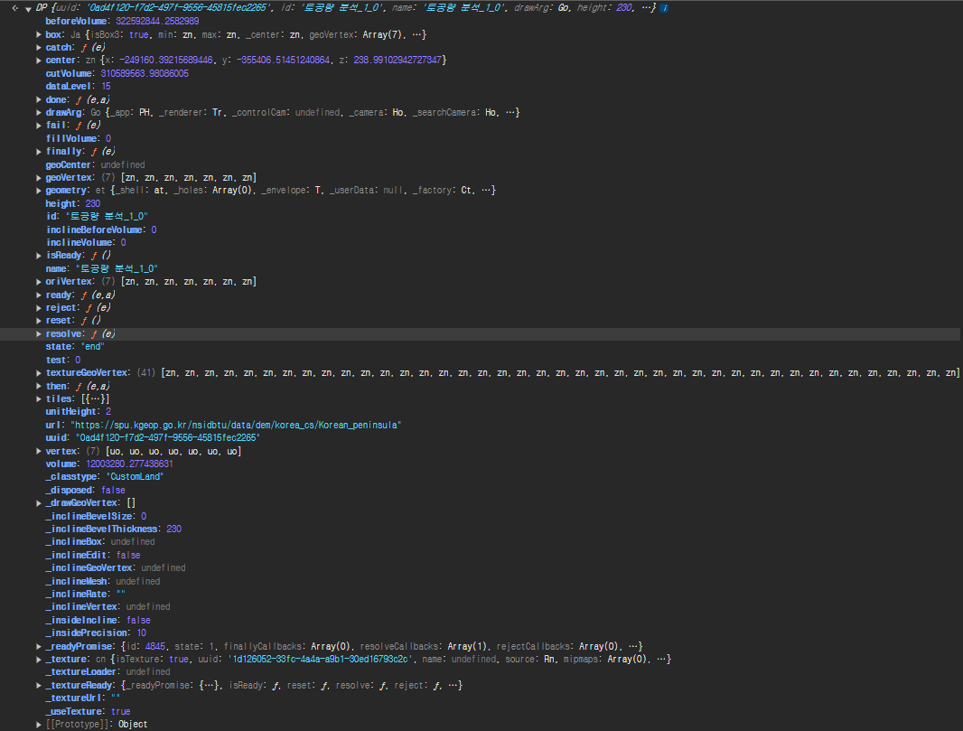This screenshot has width=963, height=731.
Task: Click the inclineVolume property
Action: pyautogui.click(x=86, y=243)
